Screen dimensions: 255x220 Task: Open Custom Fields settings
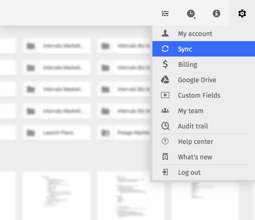coord(204,95)
